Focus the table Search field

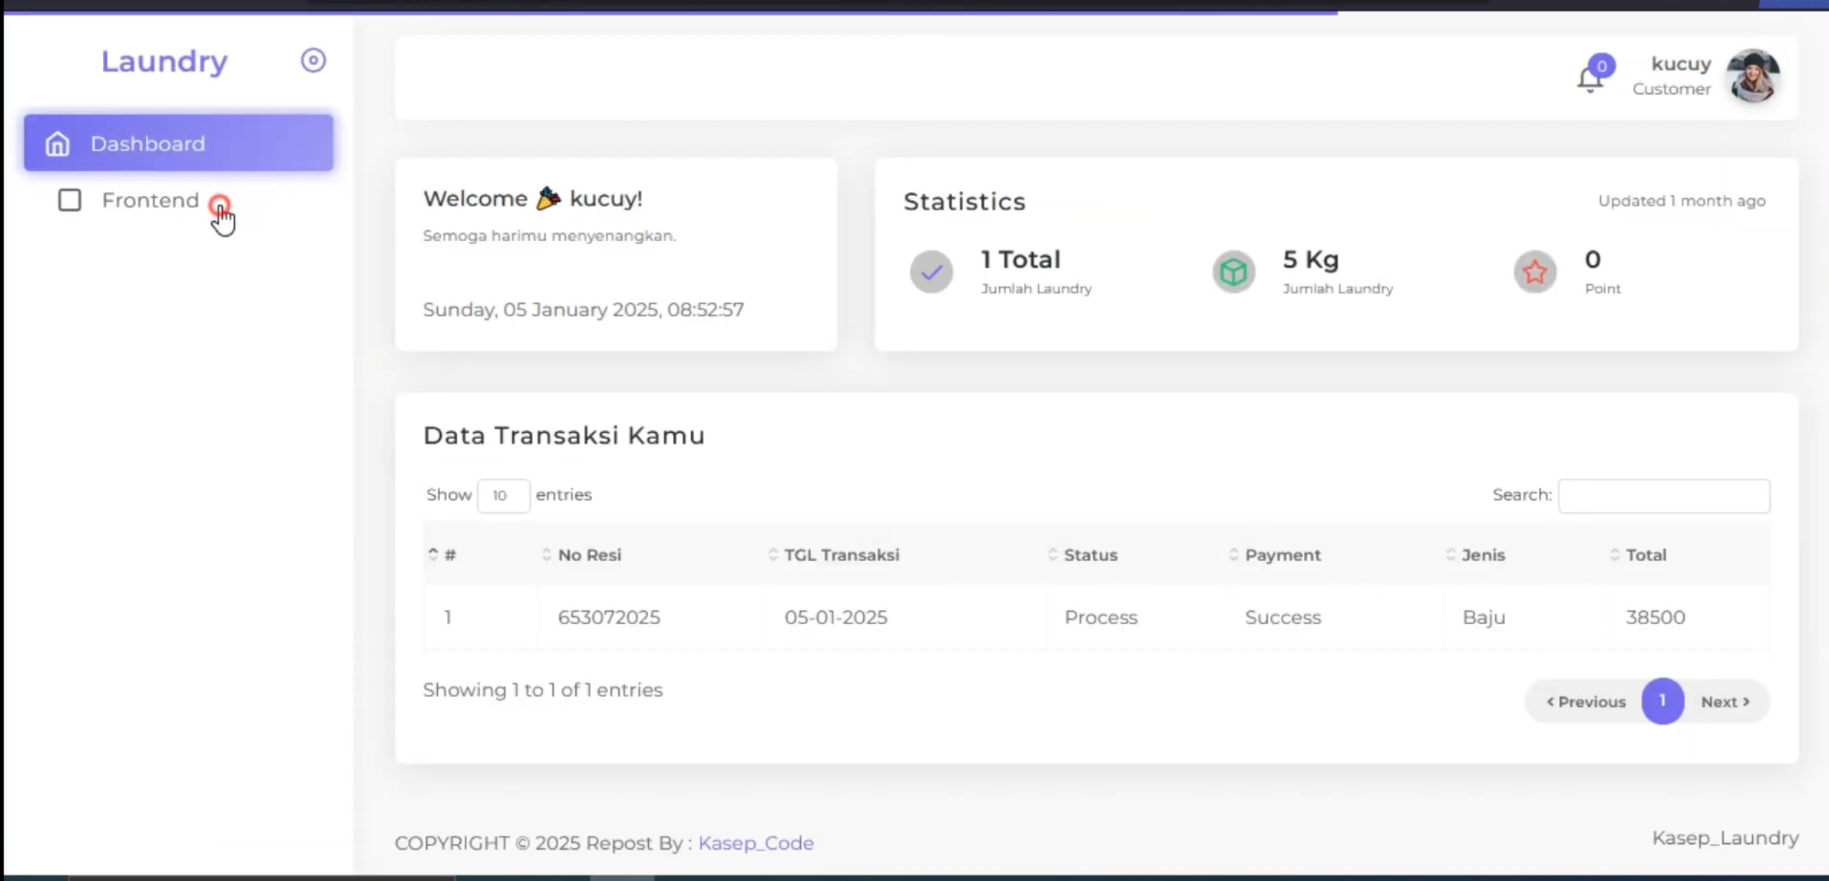tap(1664, 495)
